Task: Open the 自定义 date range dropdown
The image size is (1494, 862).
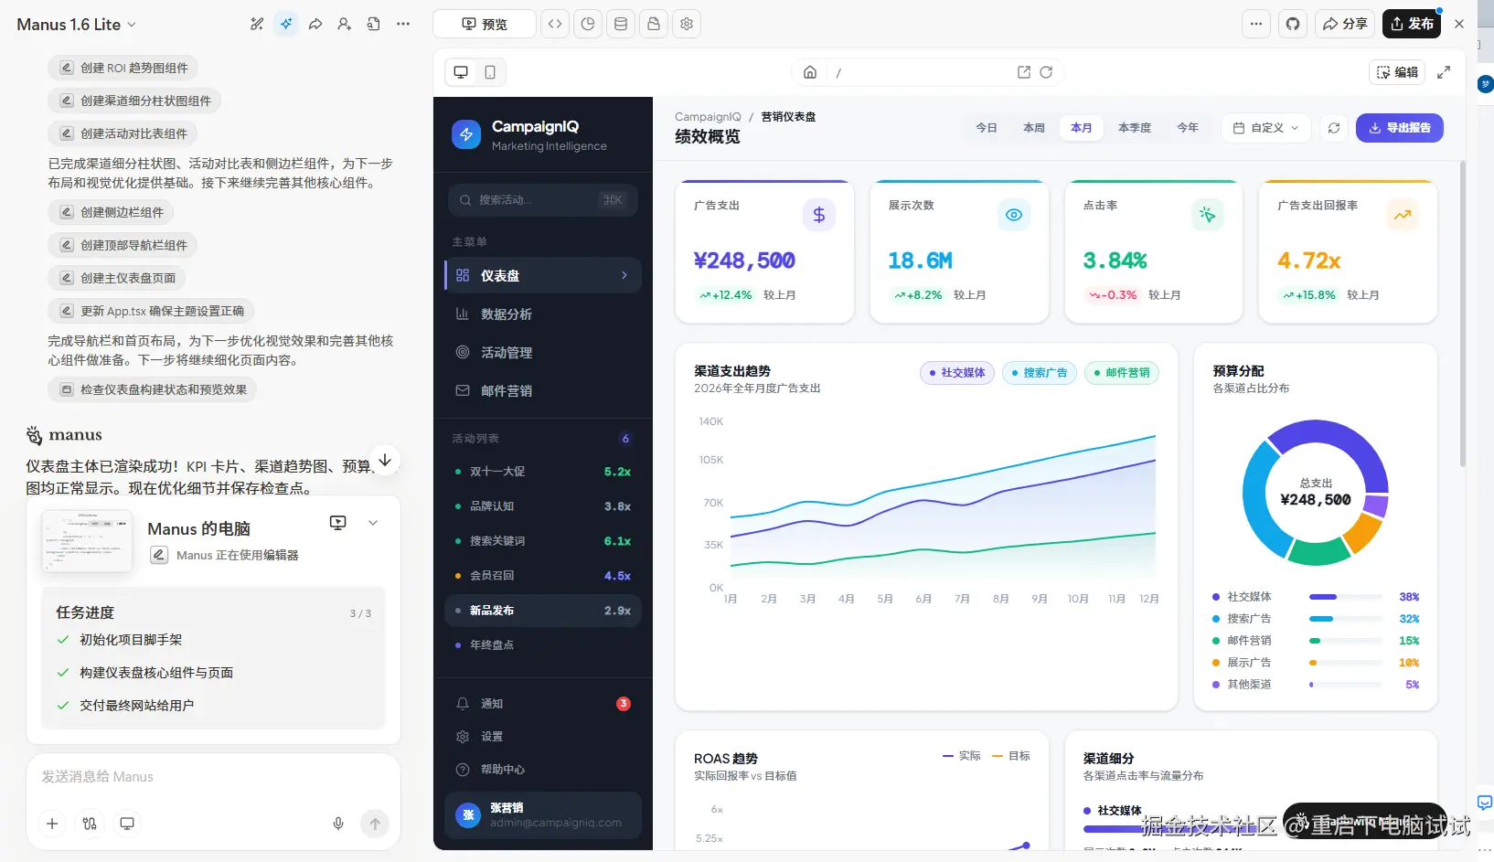Action: pos(1266,128)
